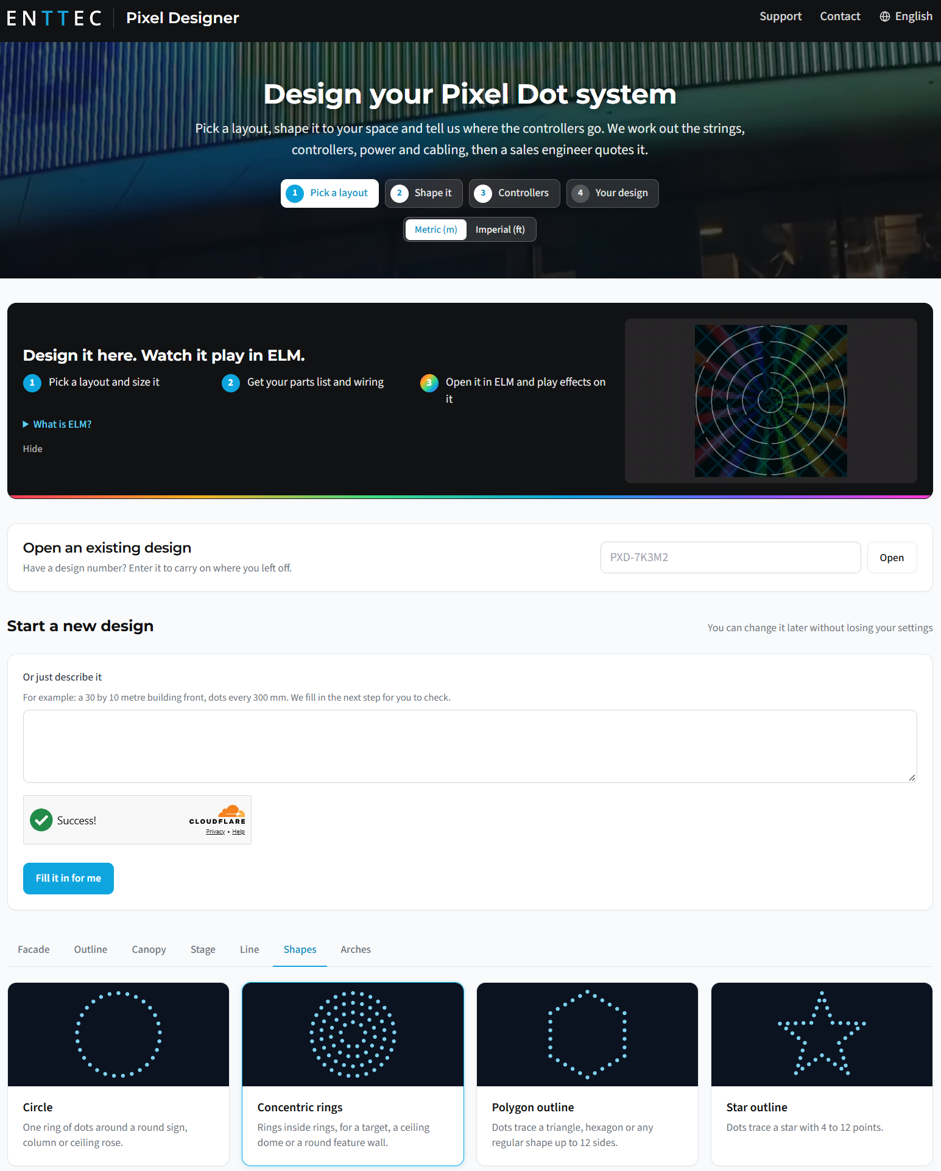Viewport: 941px width, 1171px height.
Task: Focus the describe-it text area
Action: pyautogui.click(x=470, y=746)
